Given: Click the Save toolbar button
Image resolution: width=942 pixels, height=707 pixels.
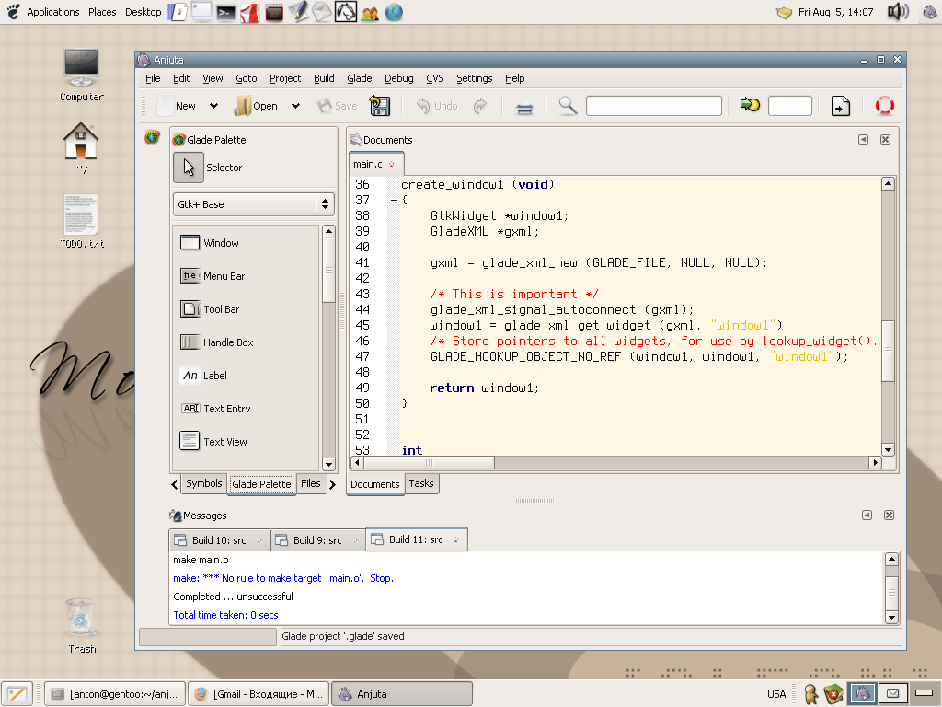Looking at the screenshot, I should click(x=337, y=106).
